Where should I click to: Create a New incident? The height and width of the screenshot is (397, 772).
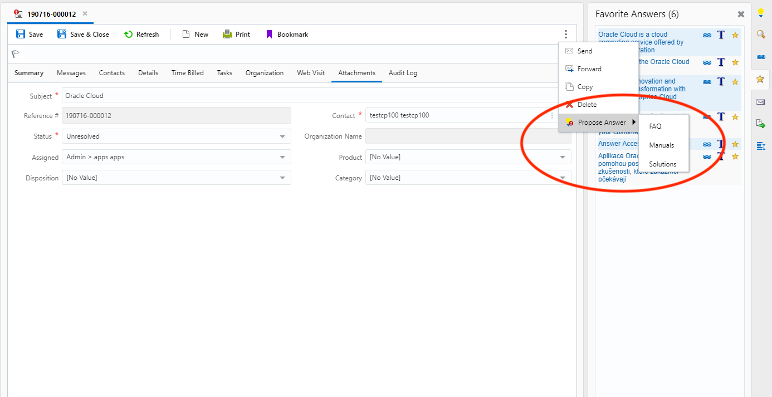coord(195,34)
